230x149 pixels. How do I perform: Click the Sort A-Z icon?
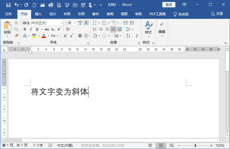[128, 36]
